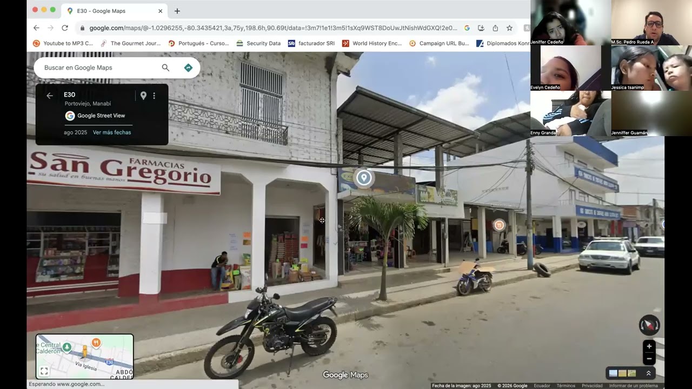This screenshot has width=692, height=389.
Task: Click the 'Ecuador' footer link
Action: 542,386
